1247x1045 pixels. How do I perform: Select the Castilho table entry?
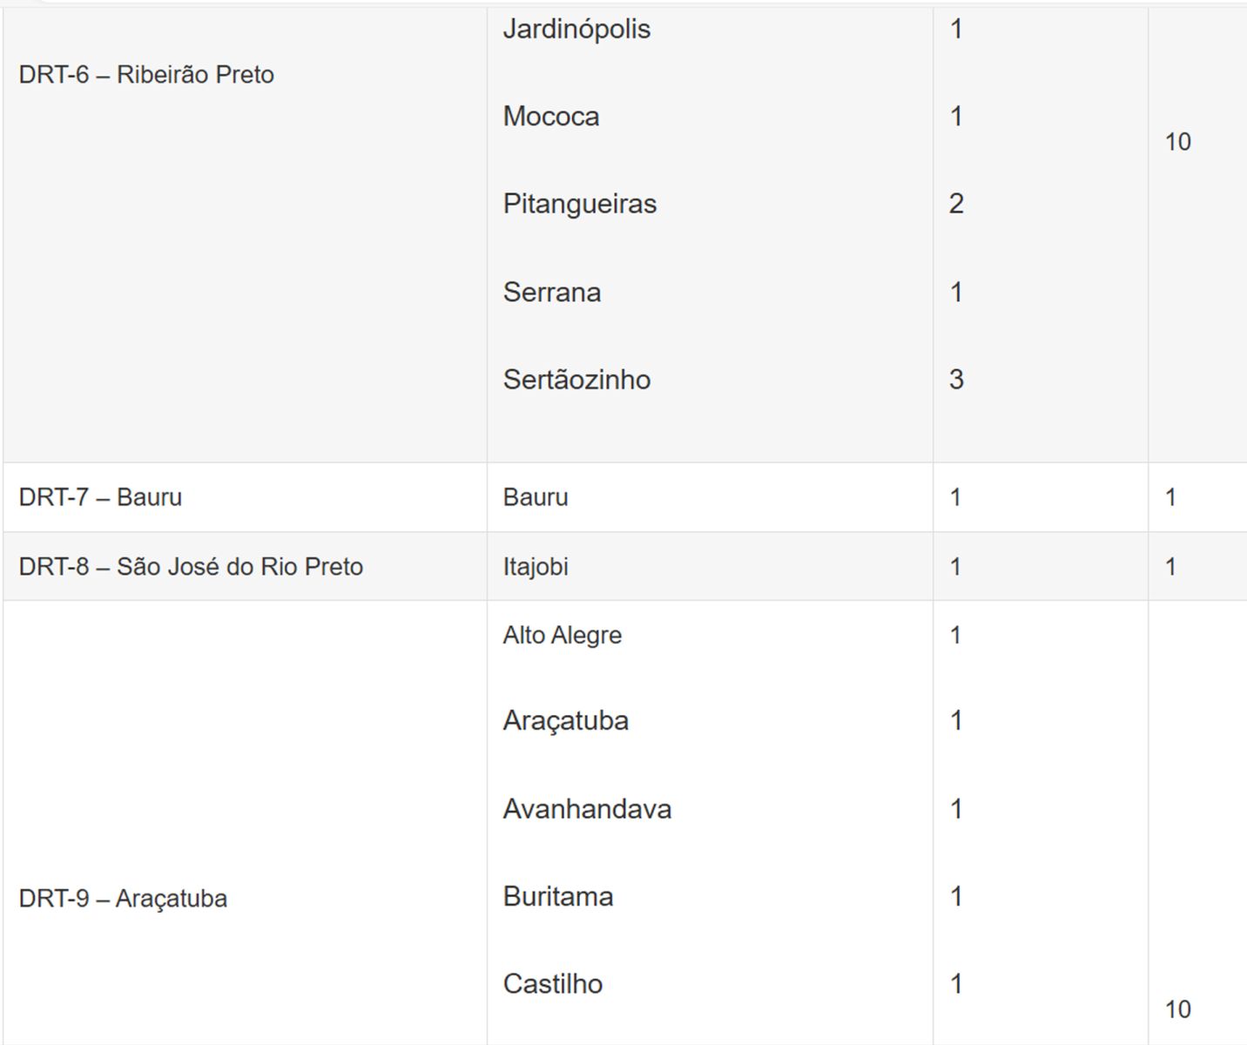coord(553,984)
